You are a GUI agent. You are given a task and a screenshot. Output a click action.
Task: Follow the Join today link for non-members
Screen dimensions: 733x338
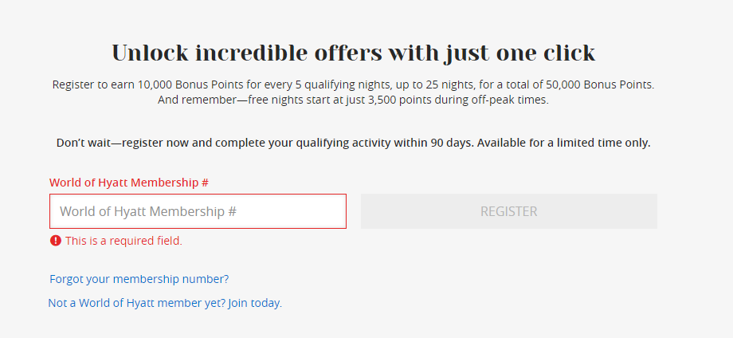(254, 303)
